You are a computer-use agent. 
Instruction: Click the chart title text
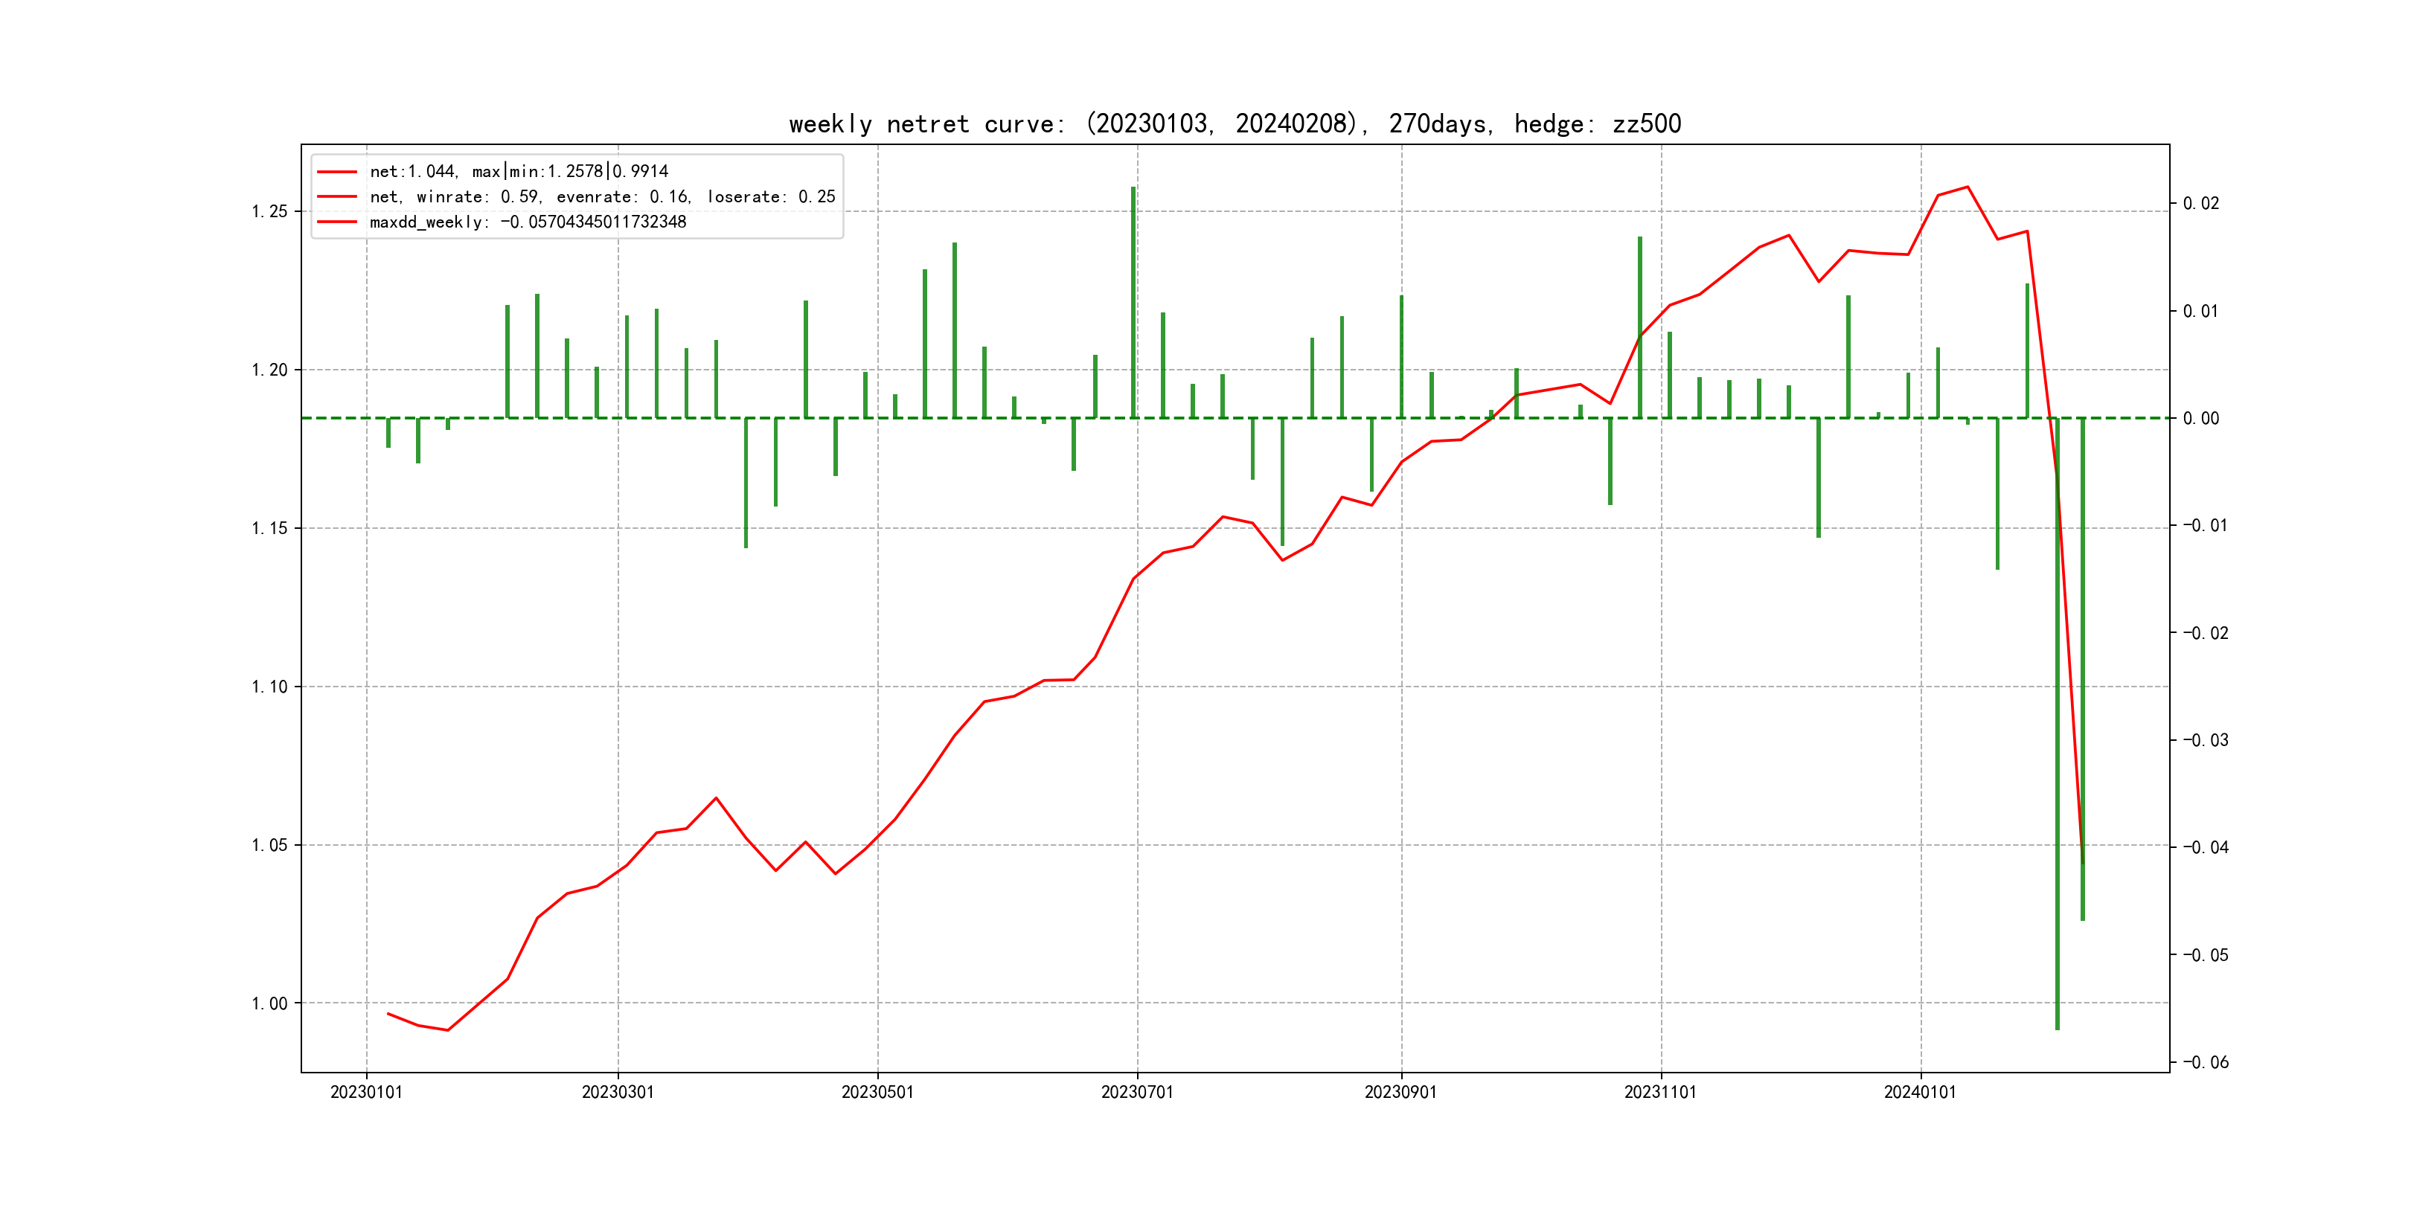click(1235, 124)
